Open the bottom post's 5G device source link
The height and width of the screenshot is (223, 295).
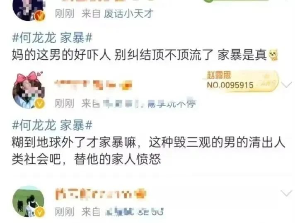(x=134, y=212)
